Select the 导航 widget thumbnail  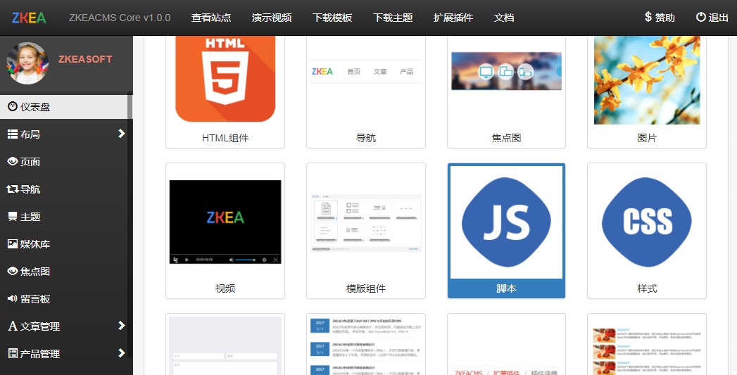point(365,72)
